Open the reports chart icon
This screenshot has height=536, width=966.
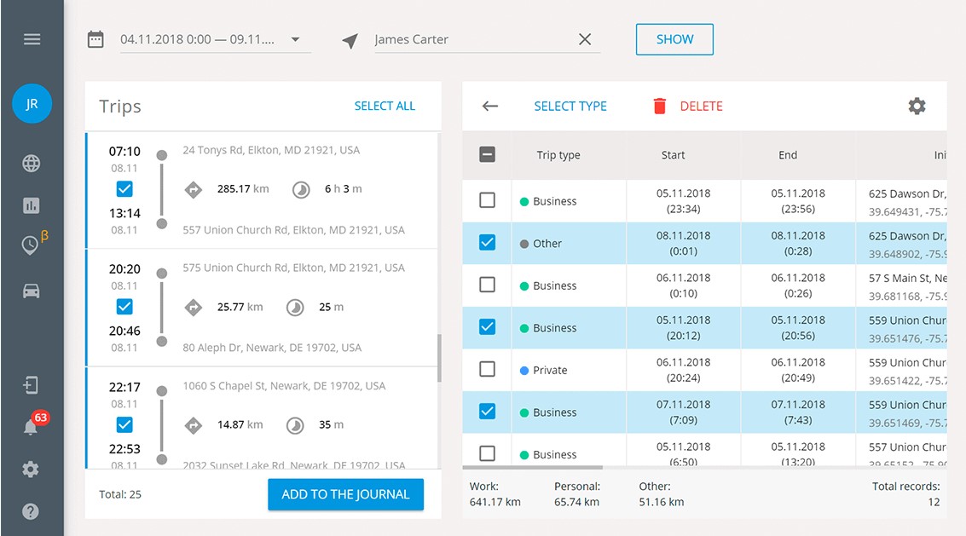click(x=32, y=205)
